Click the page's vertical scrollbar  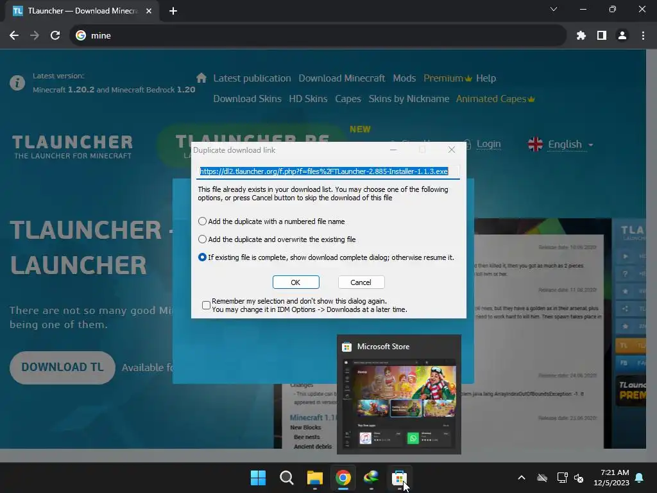pyautogui.click(x=651, y=249)
